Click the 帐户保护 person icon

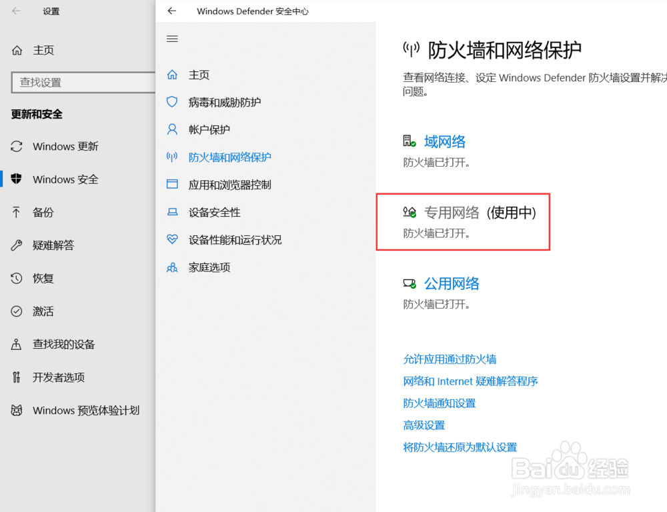point(172,130)
